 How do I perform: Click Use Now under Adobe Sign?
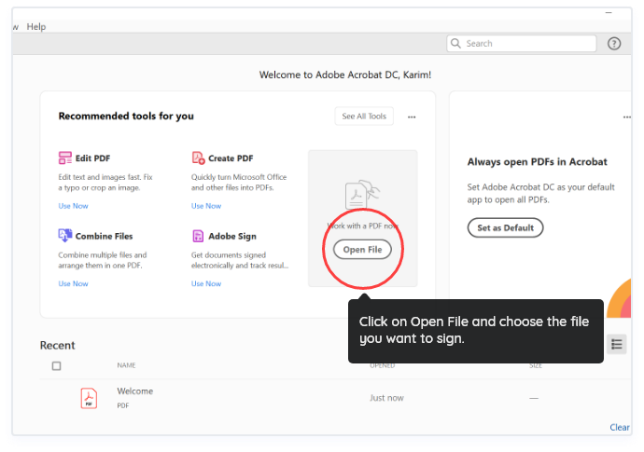tap(206, 283)
